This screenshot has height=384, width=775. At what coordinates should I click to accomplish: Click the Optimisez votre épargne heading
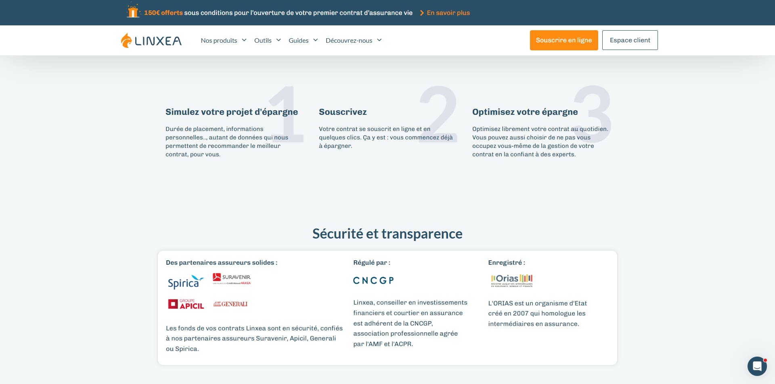pos(525,112)
